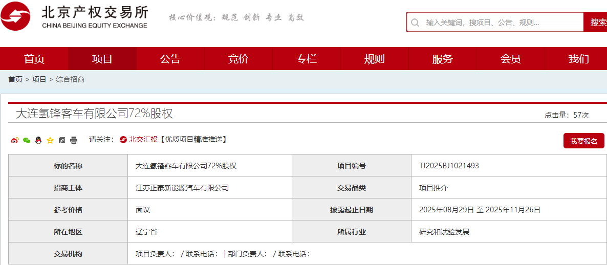Select transaction category 项目推介

(433, 188)
